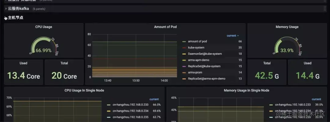Click the drag handle icon on kafka row

coord(325,9)
